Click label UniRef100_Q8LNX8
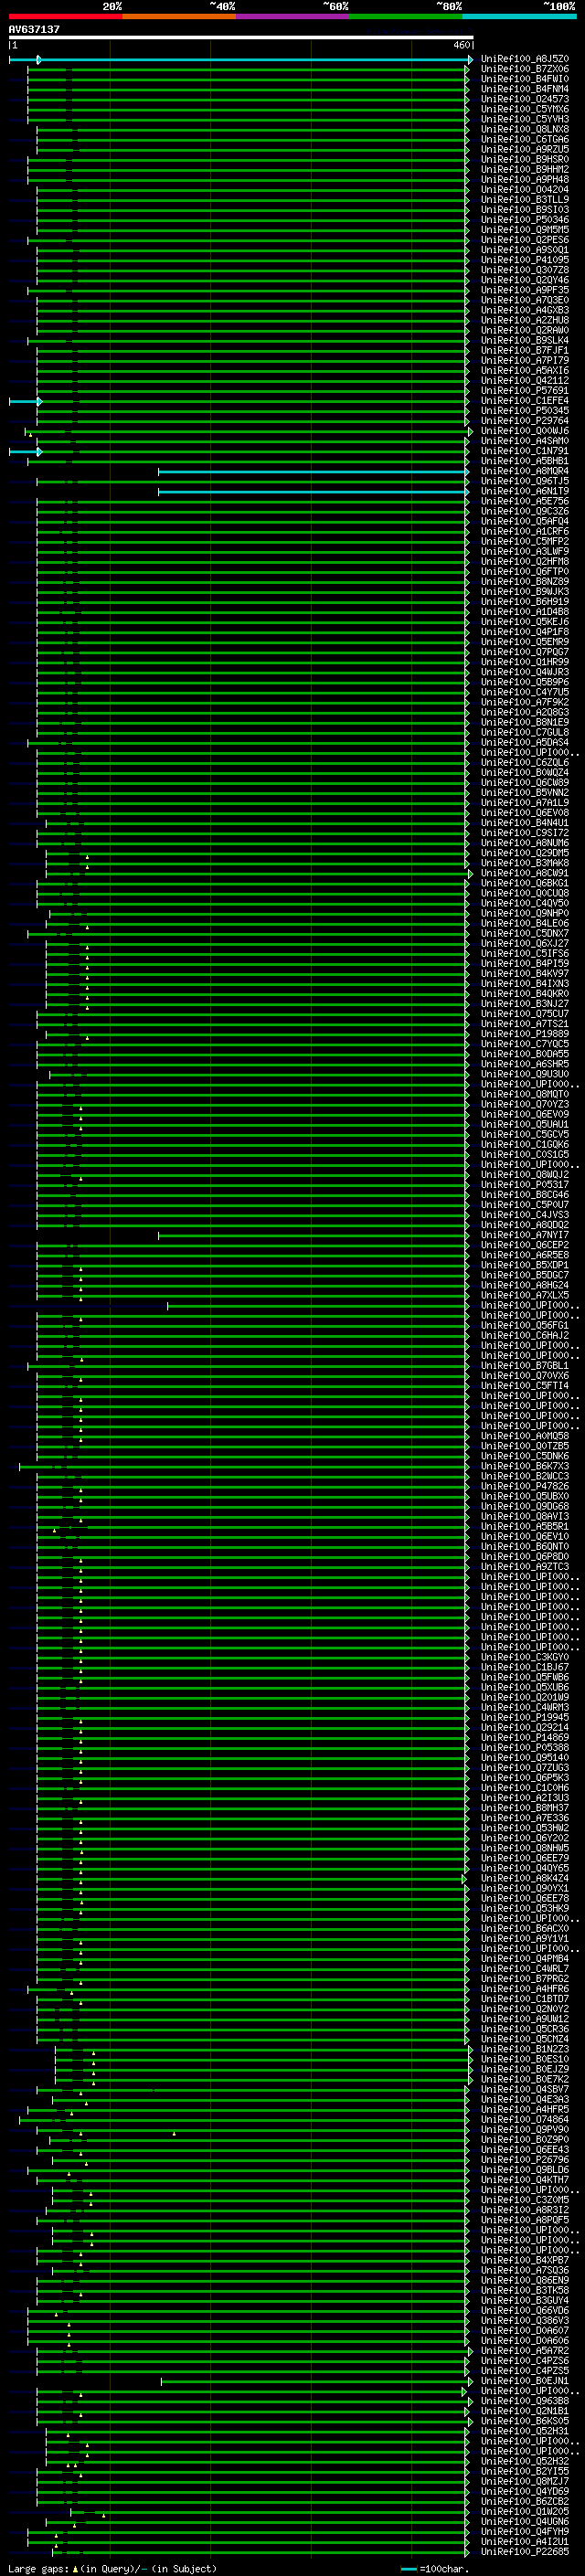The image size is (585, 2576). (525, 129)
